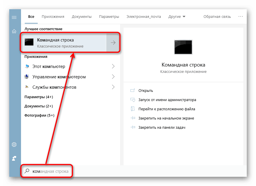Expand Этот компьютер chevron
The height and width of the screenshot is (186, 256).
[x=113, y=66]
